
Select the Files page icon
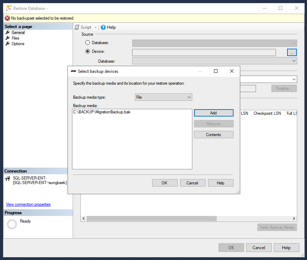[8, 38]
